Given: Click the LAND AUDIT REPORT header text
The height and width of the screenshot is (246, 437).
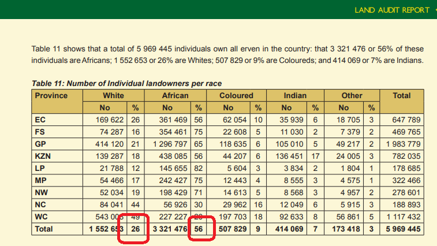Looking at the screenshot, I should 392,10.
